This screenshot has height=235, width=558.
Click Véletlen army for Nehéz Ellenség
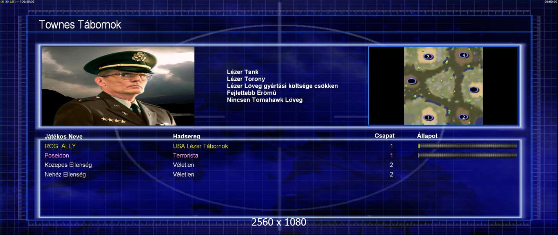[184, 174]
